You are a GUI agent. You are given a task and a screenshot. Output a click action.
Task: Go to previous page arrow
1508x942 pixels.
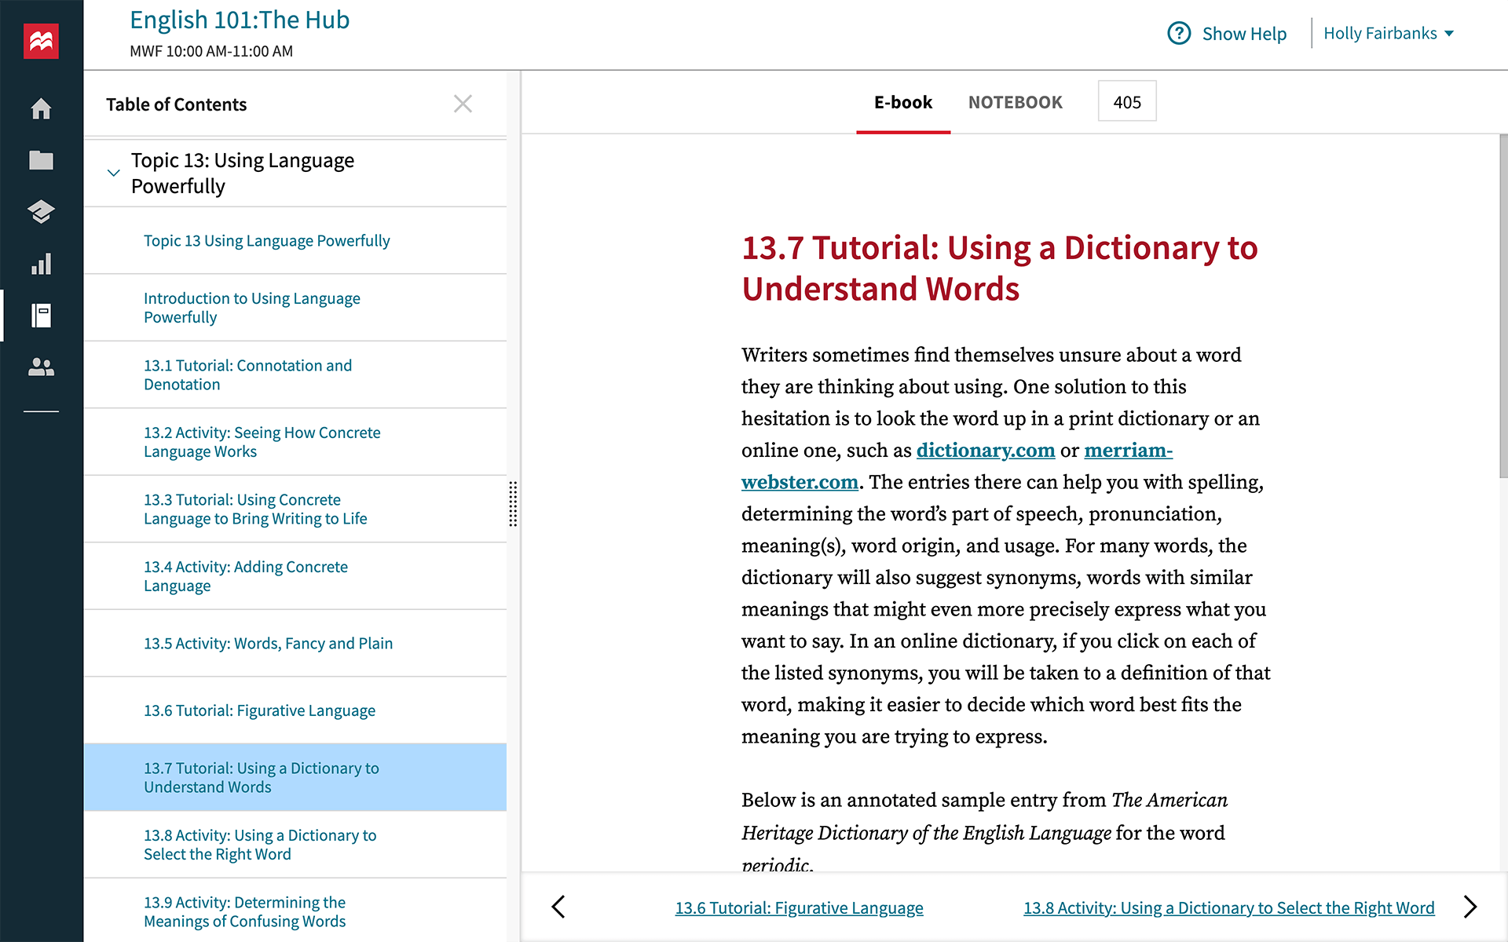point(558,907)
